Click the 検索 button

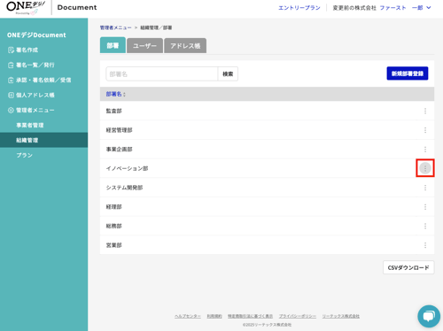pyautogui.click(x=228, y=74)
